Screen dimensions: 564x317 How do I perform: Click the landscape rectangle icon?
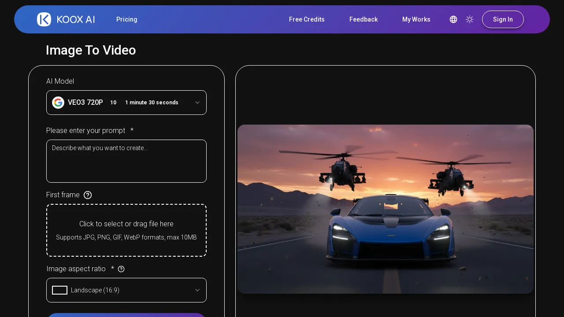point(59,290)
